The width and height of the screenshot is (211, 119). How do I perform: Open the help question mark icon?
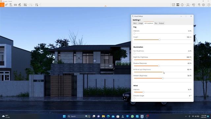[209, 5]
